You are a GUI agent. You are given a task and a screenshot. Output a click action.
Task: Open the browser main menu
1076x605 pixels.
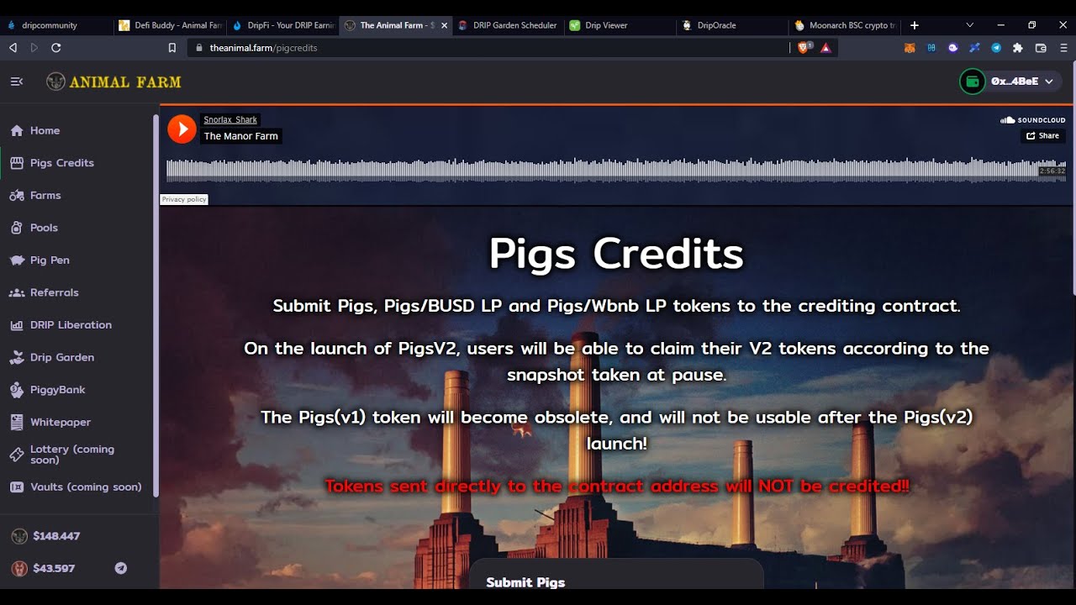click(1063, 48)
